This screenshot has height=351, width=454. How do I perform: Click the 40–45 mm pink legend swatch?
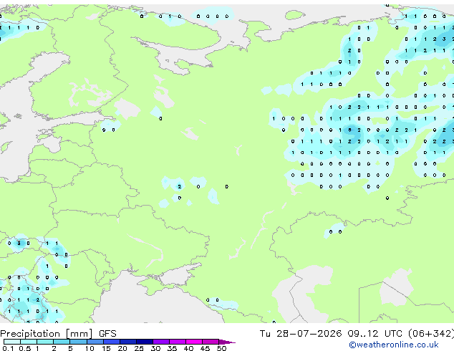194,342
